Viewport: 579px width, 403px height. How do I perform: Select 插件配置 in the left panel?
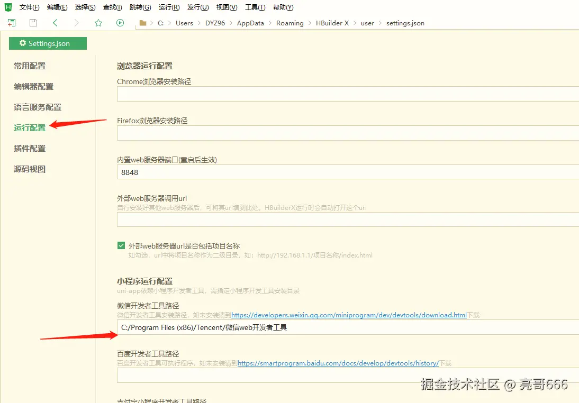coord(30,148)
